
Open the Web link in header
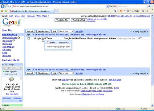[x=38, y=16]
